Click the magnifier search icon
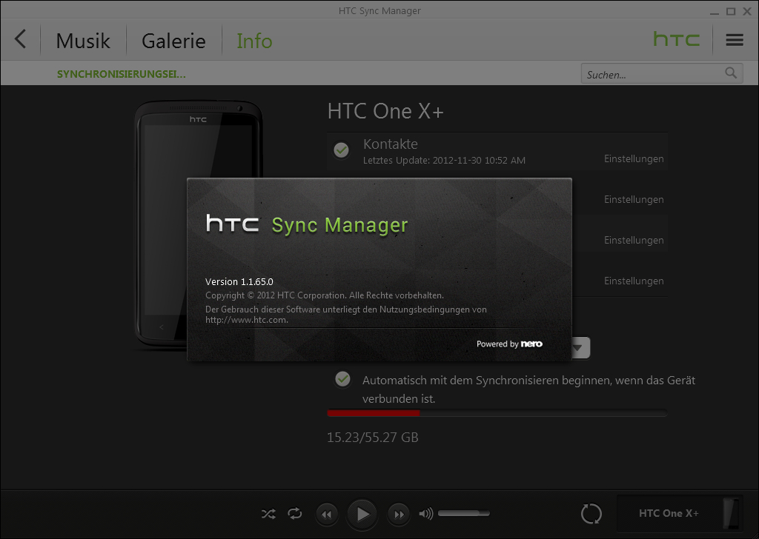Viewport: 759px width, 539px height. 731,73
